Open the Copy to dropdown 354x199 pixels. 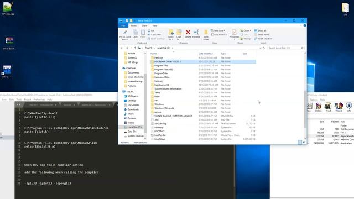point(179,35)
